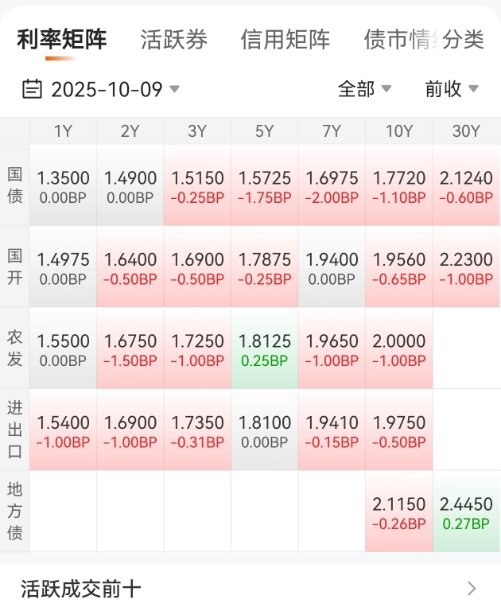Image resolution: width=501 pixels, height=611 pixels.
Task: Open the 前收 comparison dropdown
Action: point(452,89)
